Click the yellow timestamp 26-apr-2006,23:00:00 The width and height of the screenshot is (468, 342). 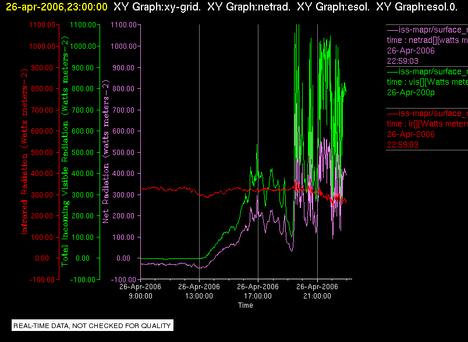click(56, 6)
